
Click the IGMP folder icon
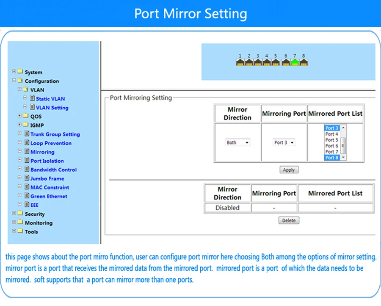tap(26, 124)
